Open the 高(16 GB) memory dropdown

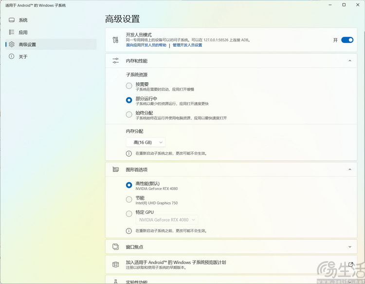pos(146,142)
